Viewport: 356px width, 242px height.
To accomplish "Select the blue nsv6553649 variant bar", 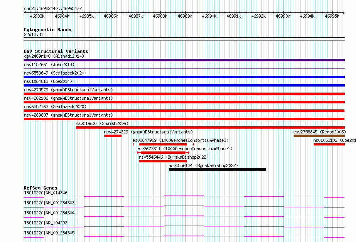I will point(184,77).
